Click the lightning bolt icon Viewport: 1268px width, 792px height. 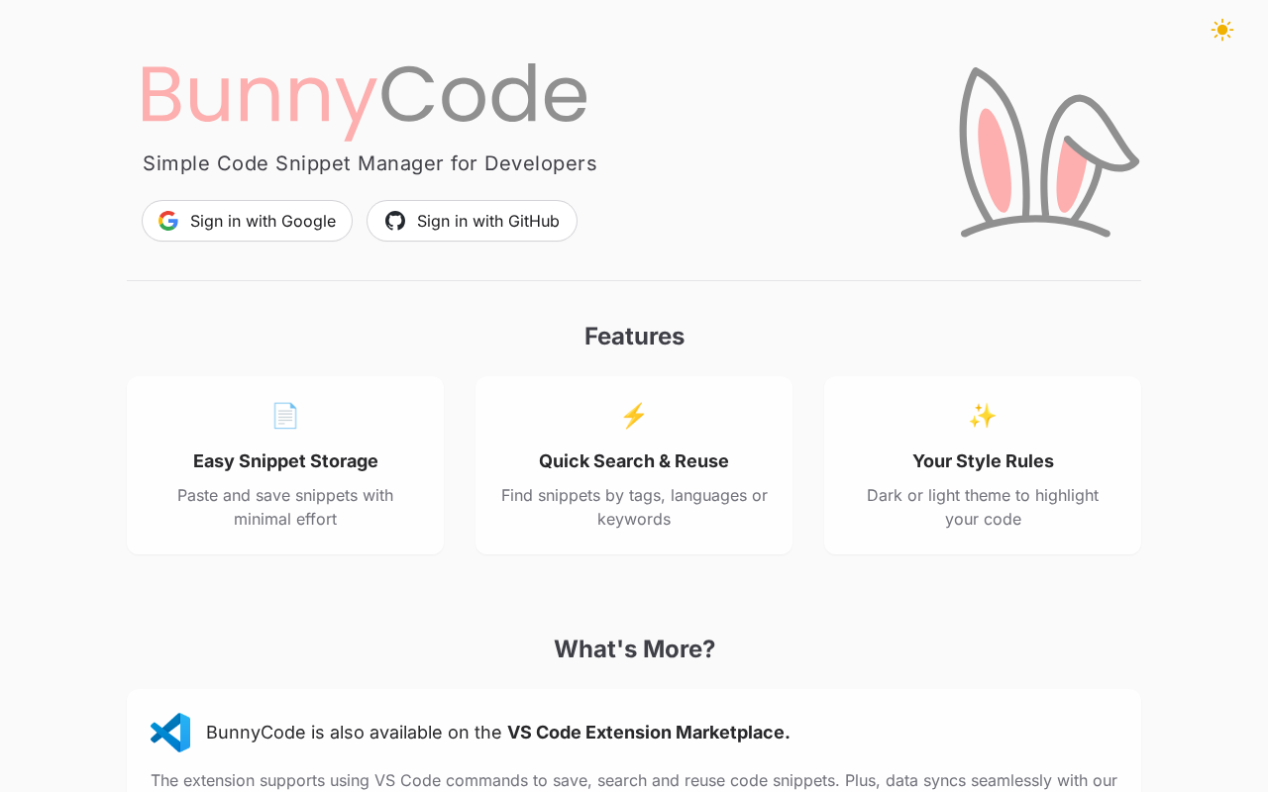pyautogui.click(x=634, y=416)
